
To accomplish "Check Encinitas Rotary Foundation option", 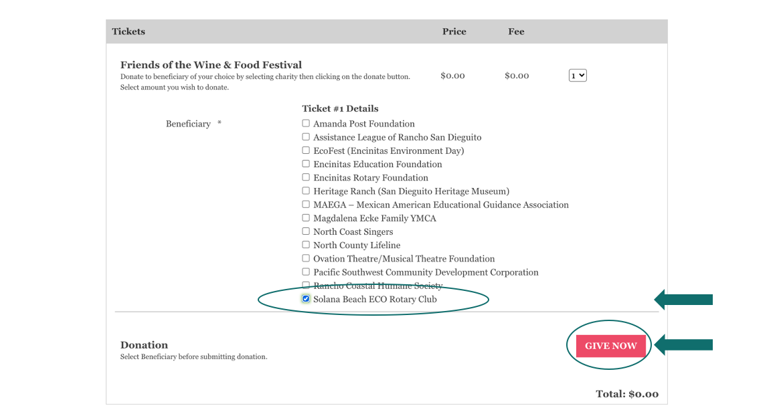I will pyautogui.click(x=306, y=177).
